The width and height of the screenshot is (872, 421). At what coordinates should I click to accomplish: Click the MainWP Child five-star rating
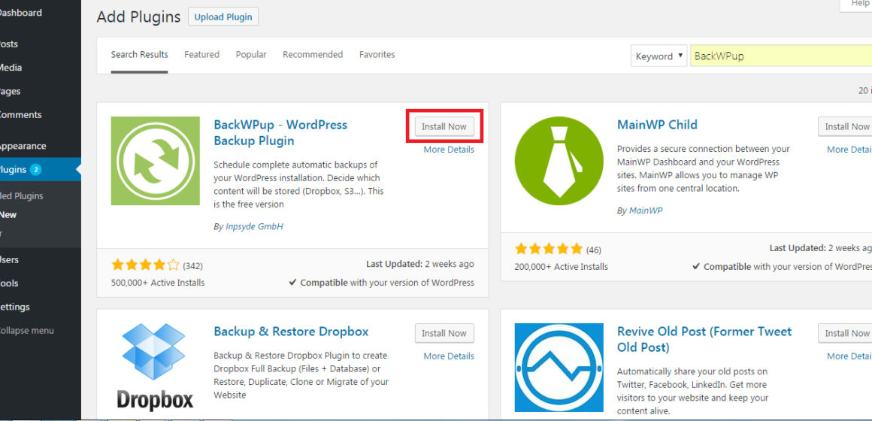549,249
